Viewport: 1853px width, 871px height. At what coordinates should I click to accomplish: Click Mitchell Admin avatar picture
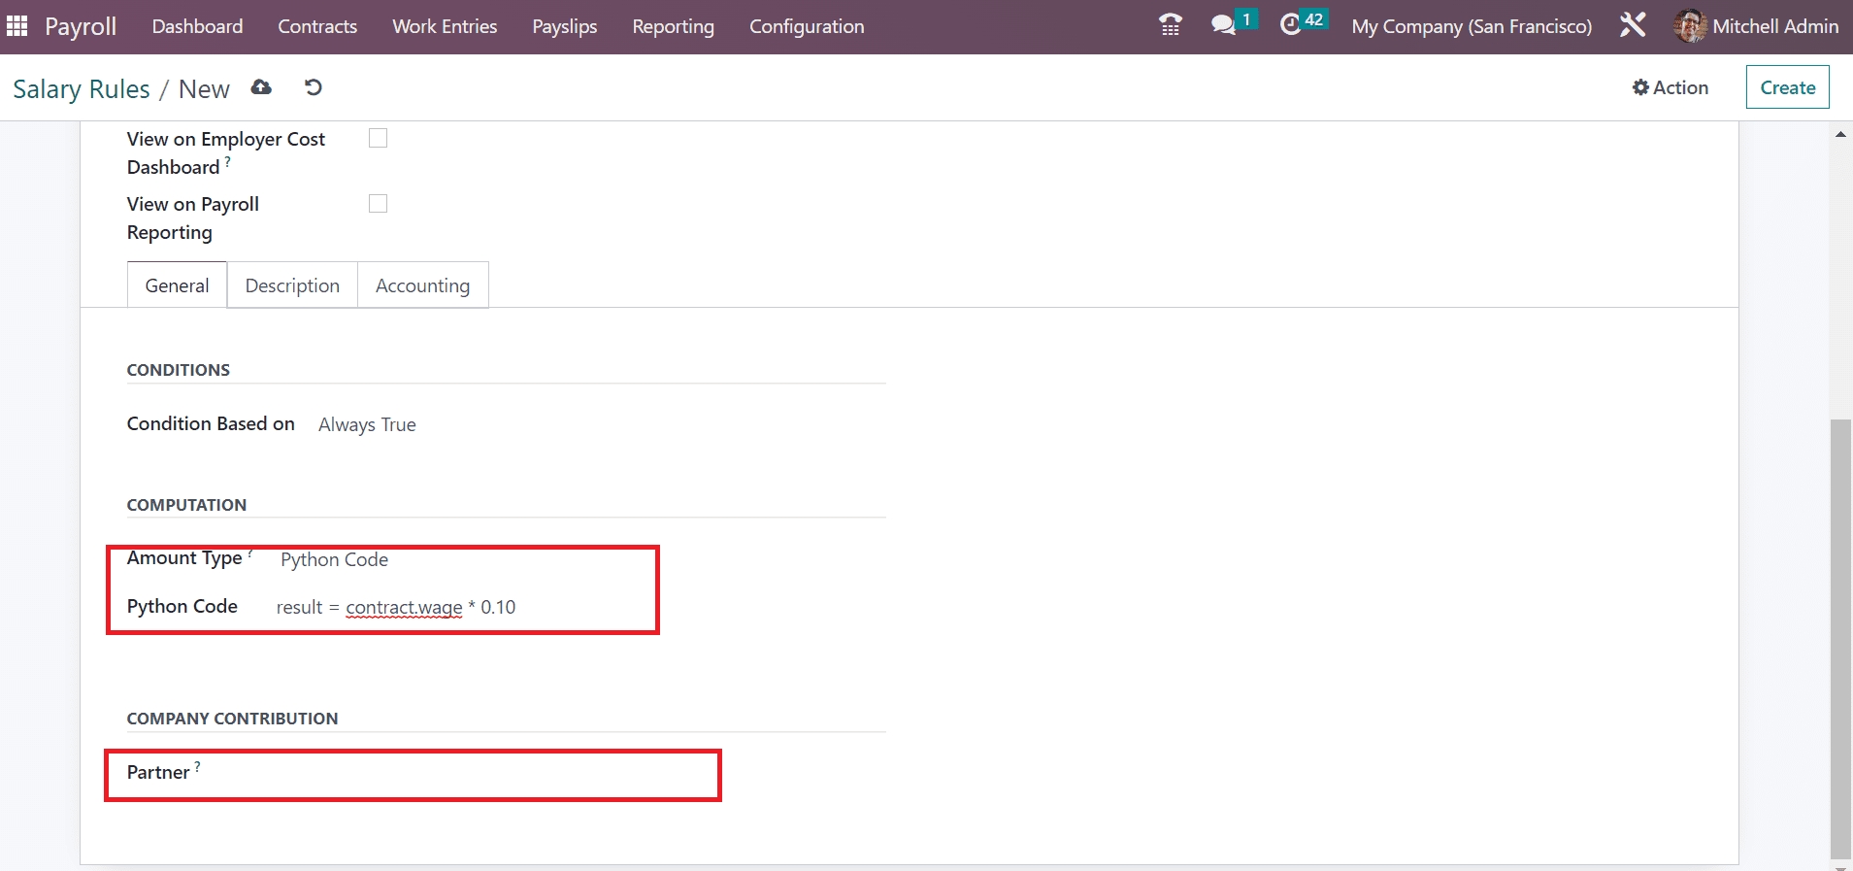coord(1689,26)
